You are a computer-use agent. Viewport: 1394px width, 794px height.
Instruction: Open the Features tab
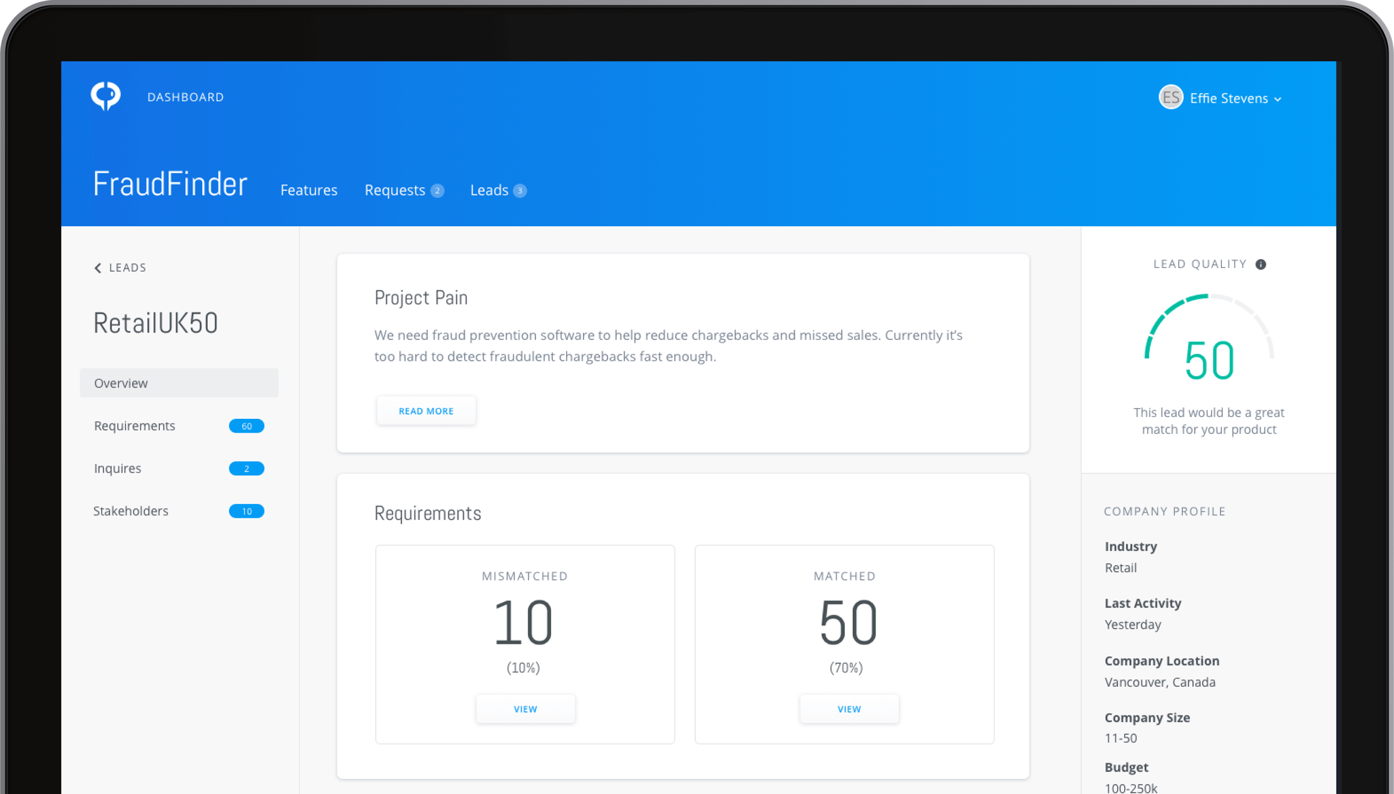coord(309,190)
